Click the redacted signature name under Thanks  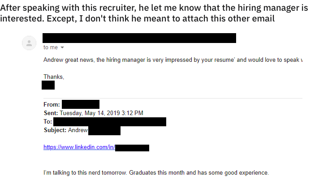[x=48, y=85]
